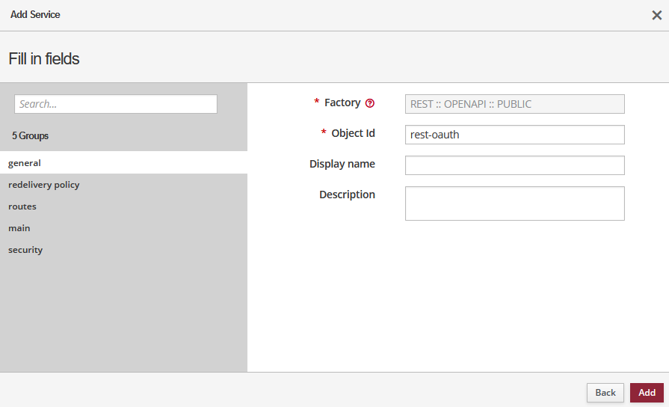Click the Factory help question mark icon
Image resolution: width=669 pixels, height=407 pixels.
pos(370,103)
